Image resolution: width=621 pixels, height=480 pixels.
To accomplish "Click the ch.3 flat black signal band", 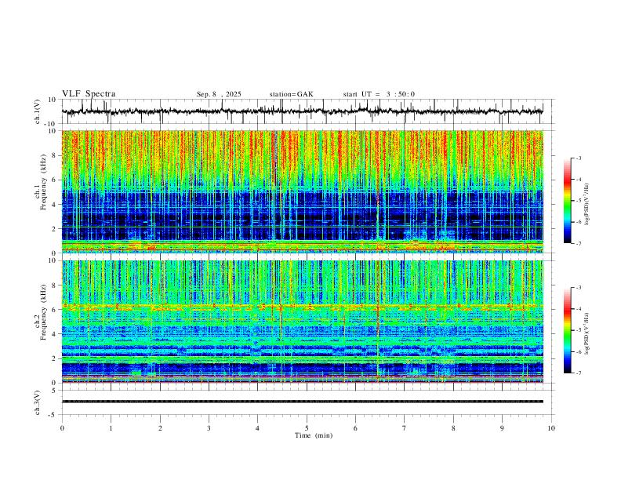I will tap(302, 402).
